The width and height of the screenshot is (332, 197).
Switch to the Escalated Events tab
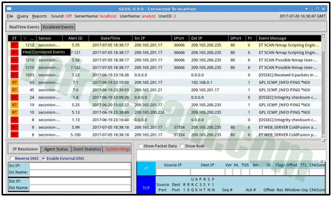58,27
